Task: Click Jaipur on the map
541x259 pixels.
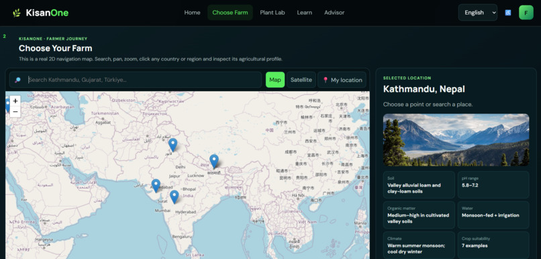Action: 175,176
